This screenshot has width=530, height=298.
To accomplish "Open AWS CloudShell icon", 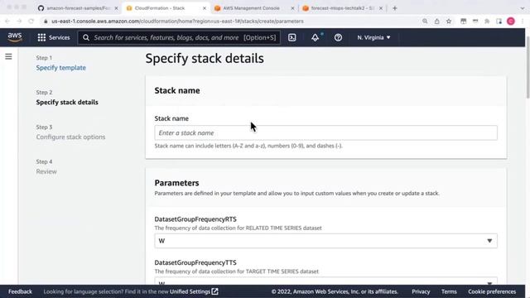I will tap(292, 37).
